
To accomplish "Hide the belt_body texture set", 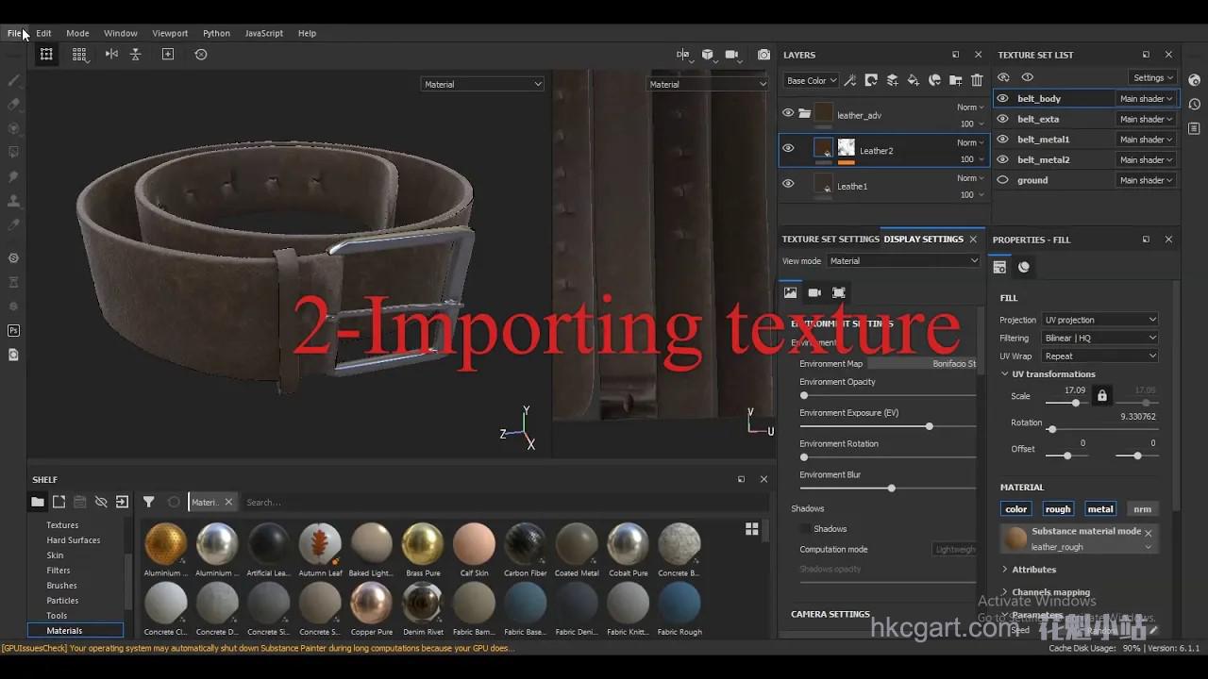I will coord(1002,98).
